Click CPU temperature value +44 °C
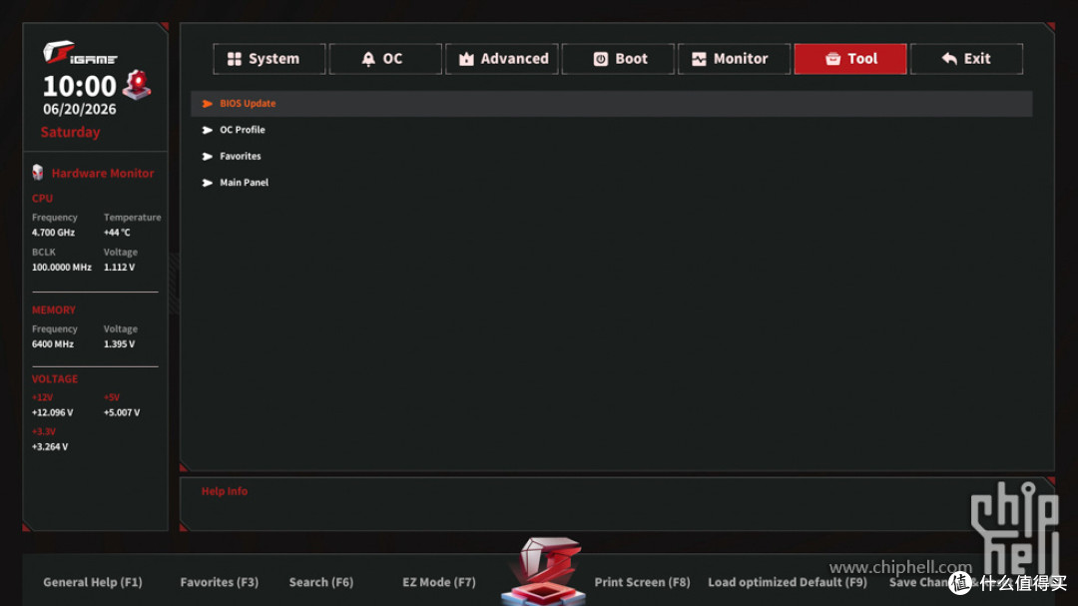 117,233
